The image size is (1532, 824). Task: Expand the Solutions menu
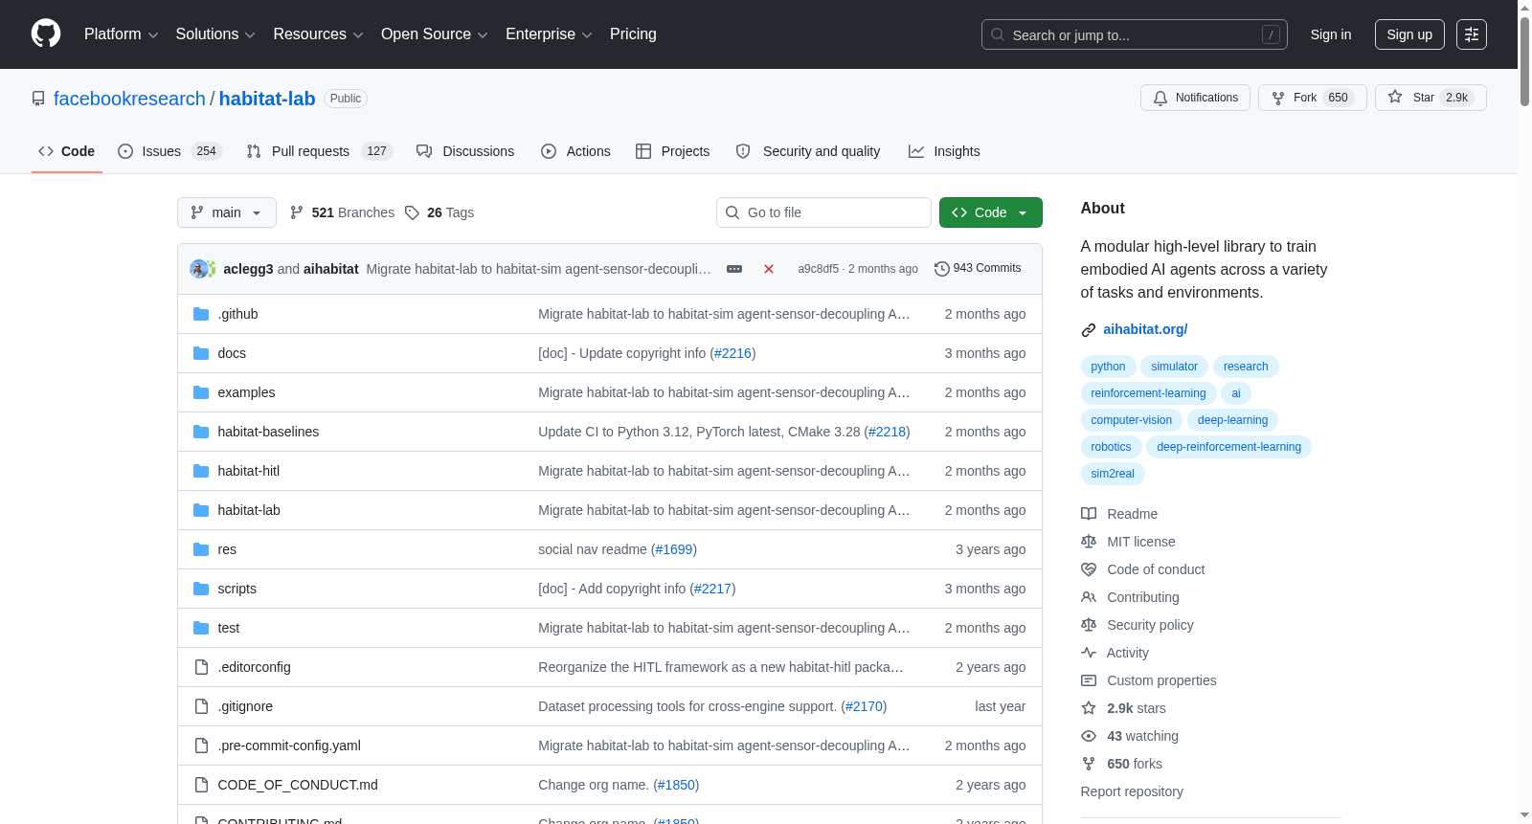point(215,34)
